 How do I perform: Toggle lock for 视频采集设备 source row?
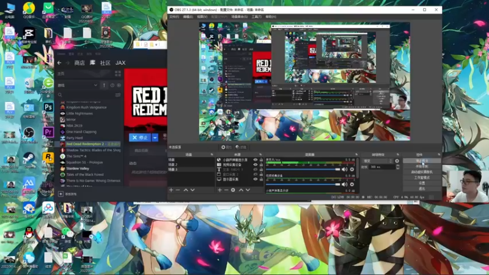(262, 164)
